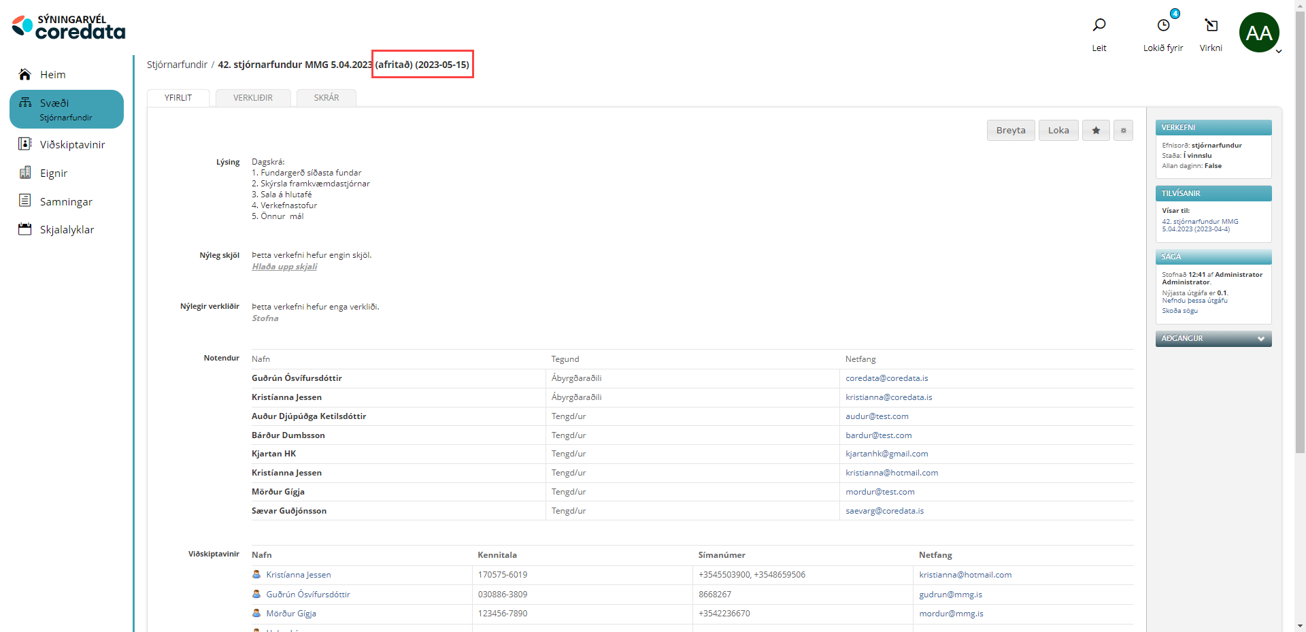1306x632 pixels.
Task: Switch to the VERKLIÐIR tab
Action: 253,98
